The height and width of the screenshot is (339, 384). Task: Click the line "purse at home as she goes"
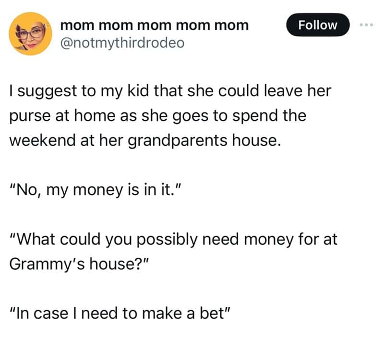click(x=158, y=116)
